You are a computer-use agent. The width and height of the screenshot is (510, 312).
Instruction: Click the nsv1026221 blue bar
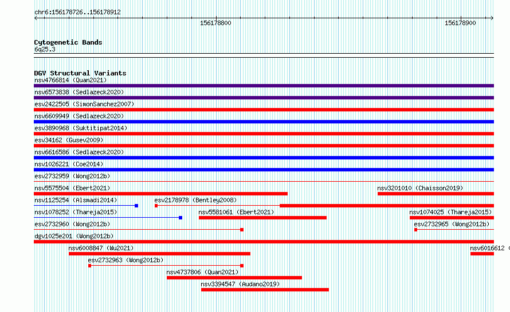[x=264, y=170]
